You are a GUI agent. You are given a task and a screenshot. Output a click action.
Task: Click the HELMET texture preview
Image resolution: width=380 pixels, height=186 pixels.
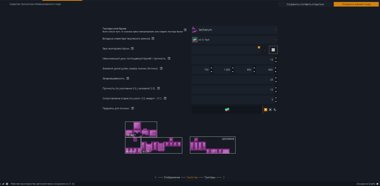tap(141, 129)
